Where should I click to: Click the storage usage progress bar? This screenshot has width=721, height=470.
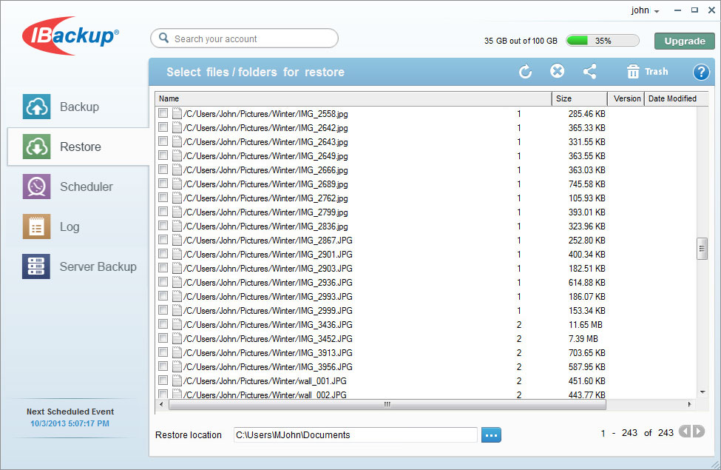[x=602, y=41]
